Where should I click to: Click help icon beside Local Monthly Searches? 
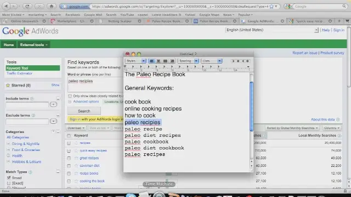pyautogui.click(x=339, y=136)
